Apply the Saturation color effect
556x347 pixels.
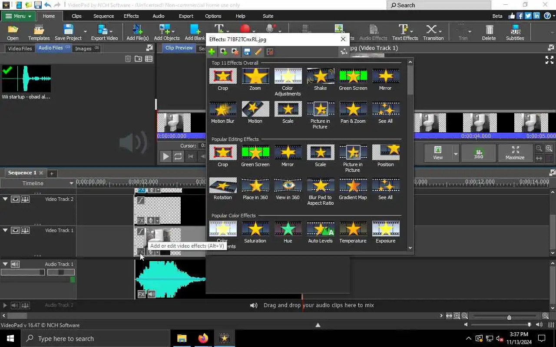point(255,232)
